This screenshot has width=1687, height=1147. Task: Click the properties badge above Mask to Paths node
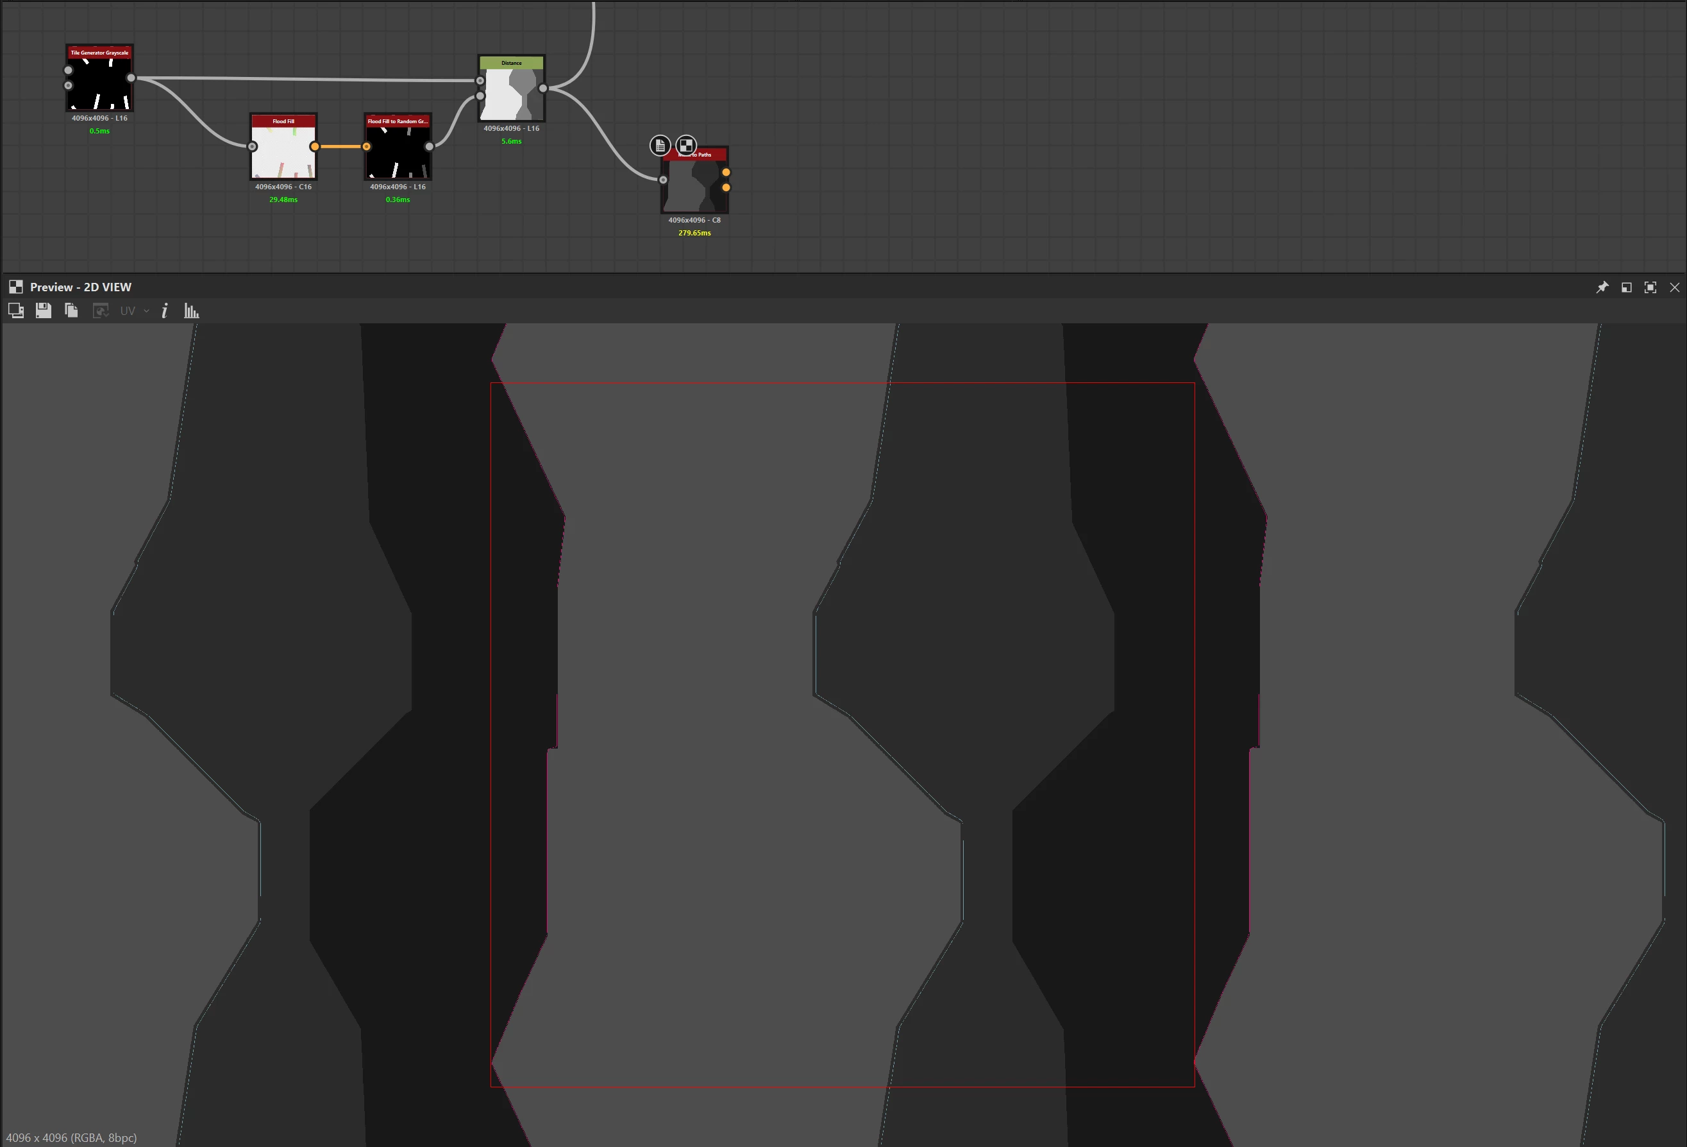click(659, 146)
